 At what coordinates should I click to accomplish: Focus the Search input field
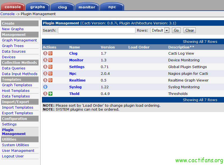point(97,30)
